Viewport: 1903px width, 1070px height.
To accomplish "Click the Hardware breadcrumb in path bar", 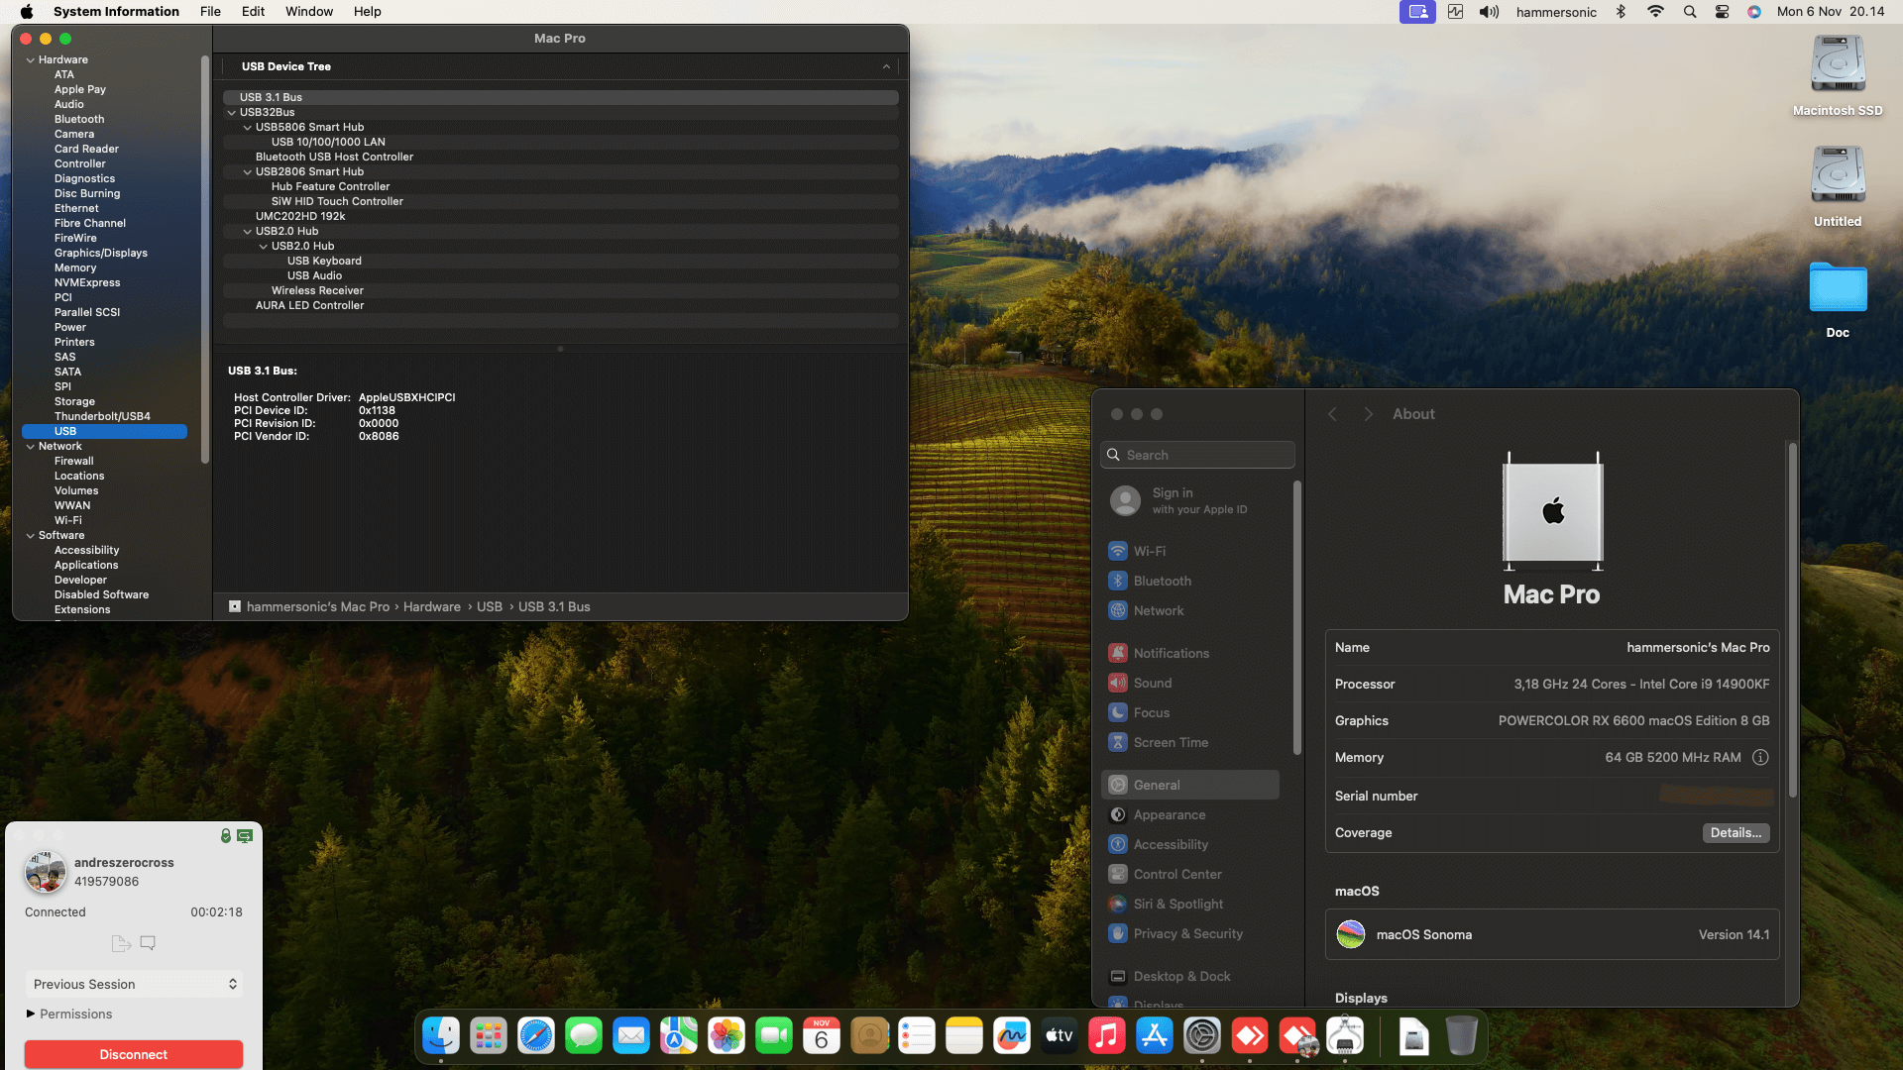I will [x=432, y=607].
